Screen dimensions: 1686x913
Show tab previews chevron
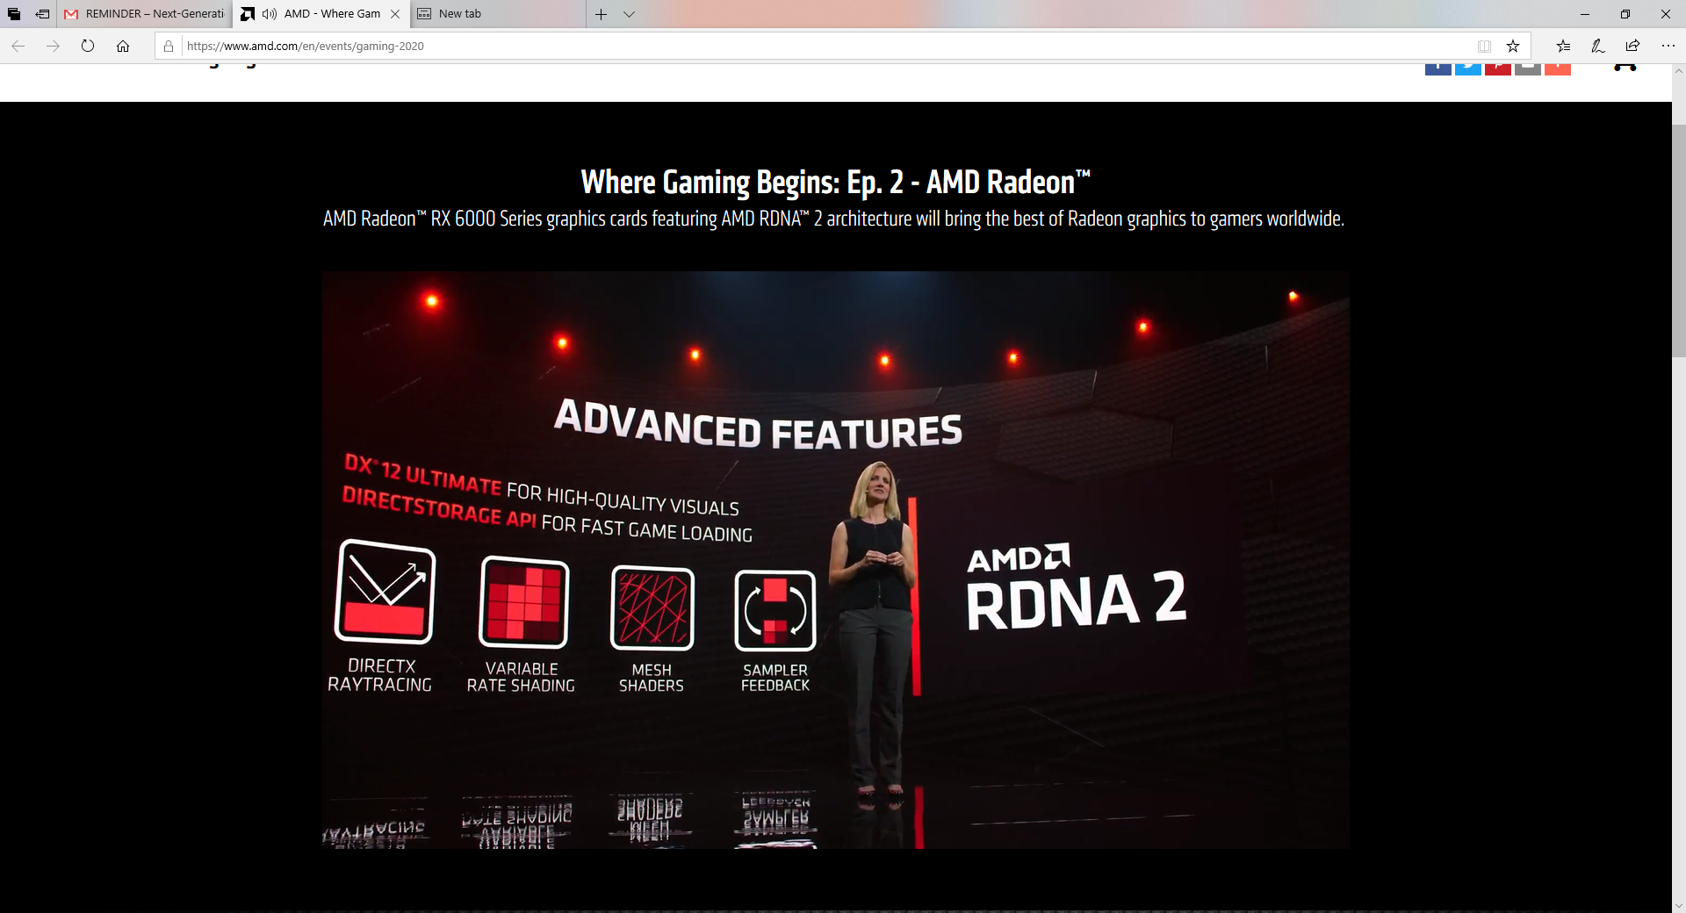pyautogui.click(x=629, y=14)
